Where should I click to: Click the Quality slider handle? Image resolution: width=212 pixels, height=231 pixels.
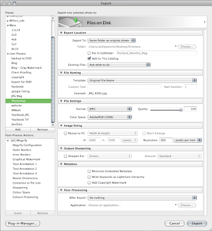click(x=181, y=110)
